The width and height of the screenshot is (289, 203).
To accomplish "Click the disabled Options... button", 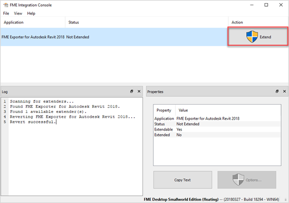I will pos(247,180).
